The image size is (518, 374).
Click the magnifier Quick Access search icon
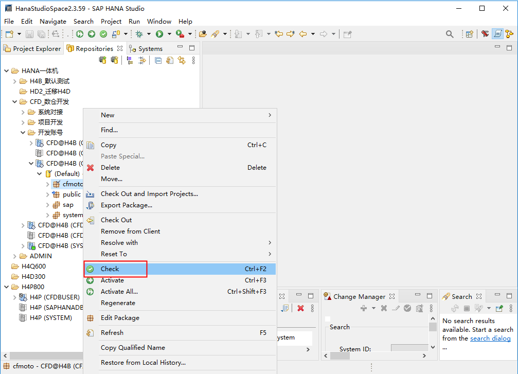[450, 34]
